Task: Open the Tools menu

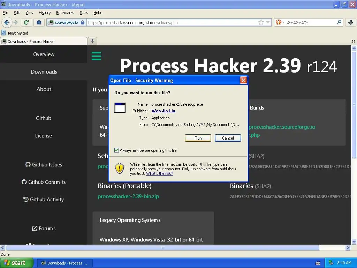Action: 84,13
